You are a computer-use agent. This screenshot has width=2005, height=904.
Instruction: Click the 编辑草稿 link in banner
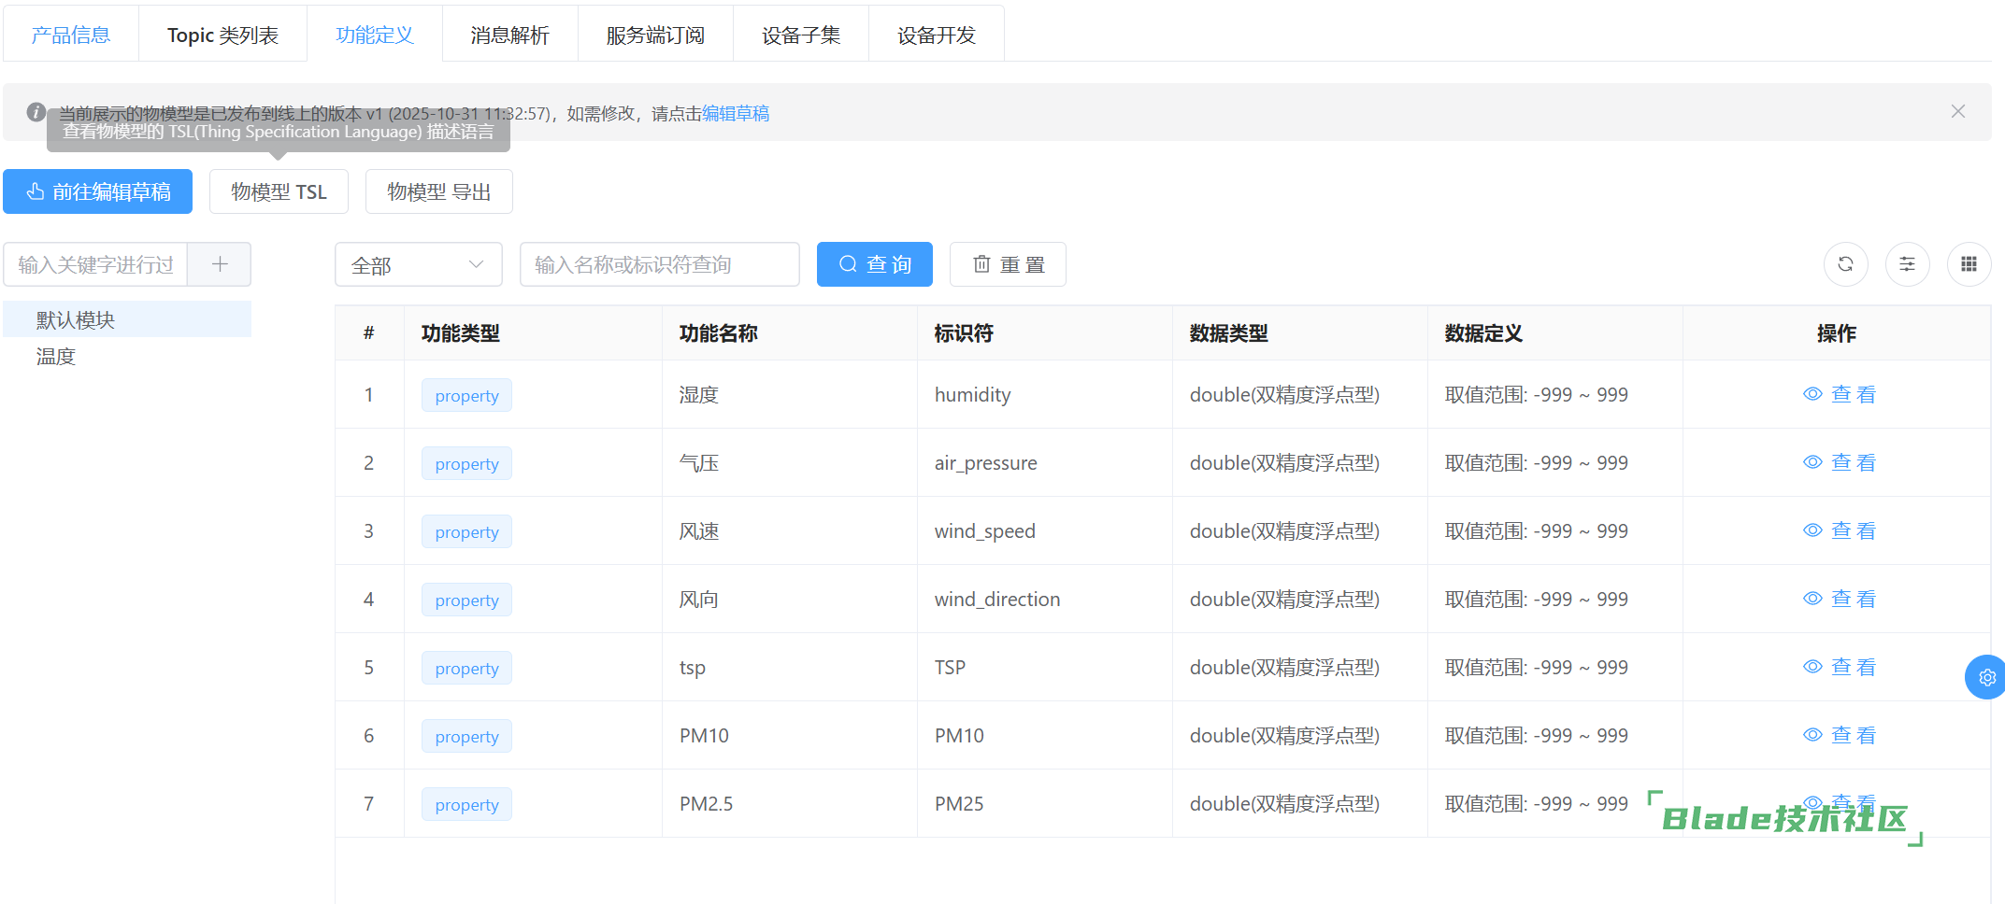tap(736, 113)
